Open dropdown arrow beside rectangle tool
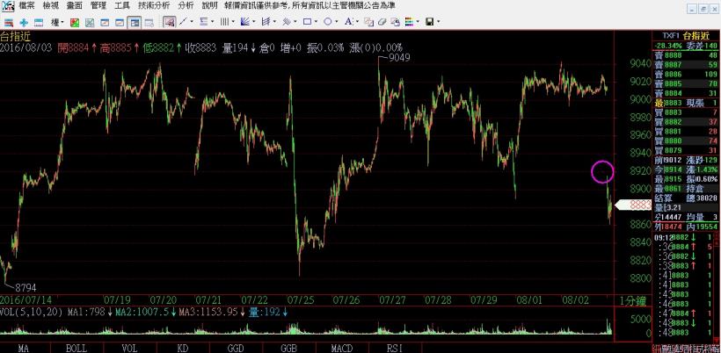This screenshot has width=721, height=353. coord(317,21)
